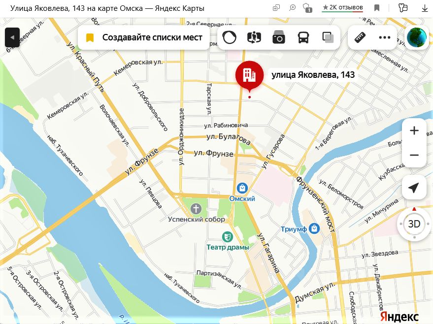Locate me using the geolocation arrow button

tap(414, 188)
